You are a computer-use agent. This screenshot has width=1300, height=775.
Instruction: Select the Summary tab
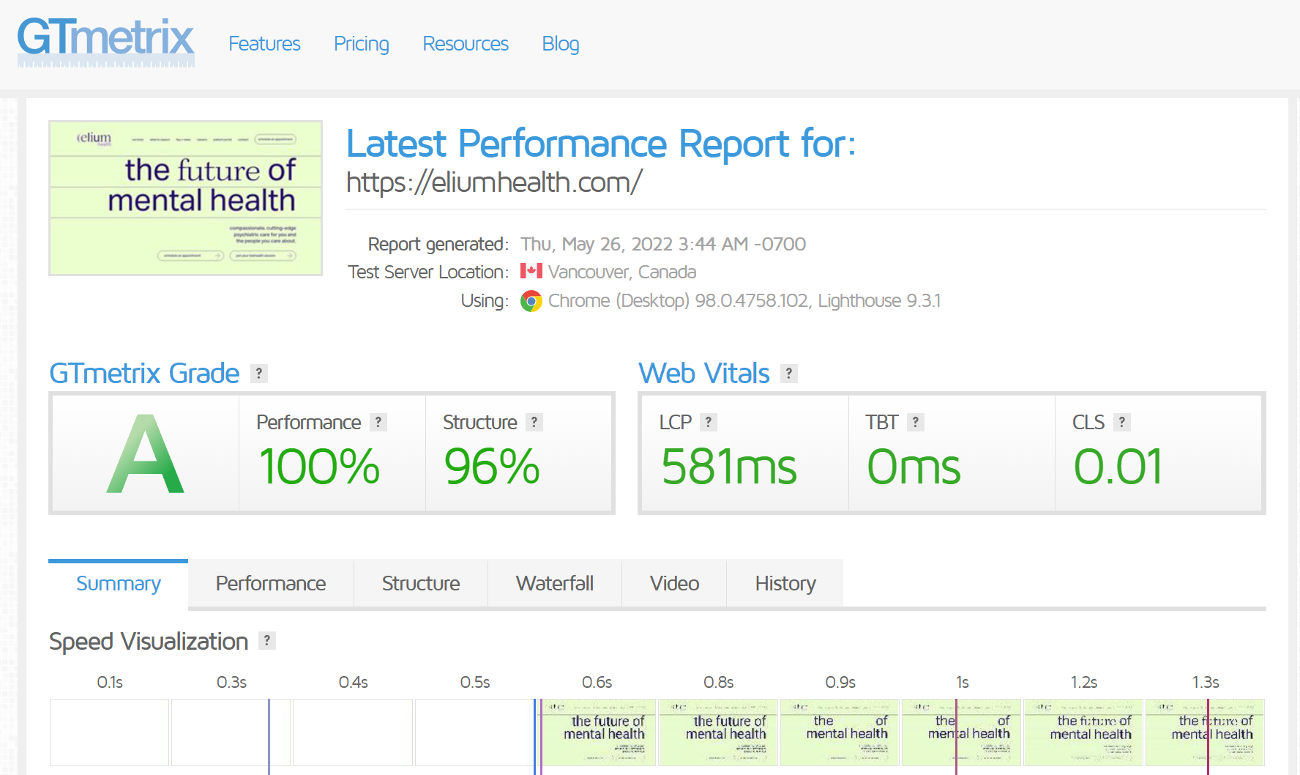119,584
